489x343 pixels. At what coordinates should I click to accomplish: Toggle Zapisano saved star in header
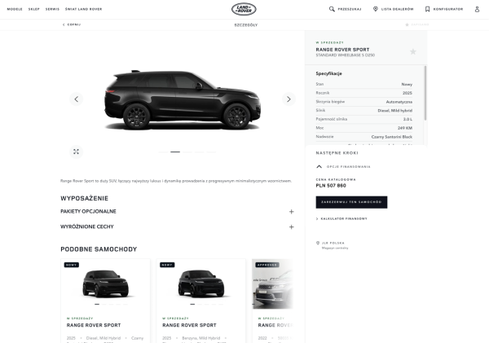407,24
